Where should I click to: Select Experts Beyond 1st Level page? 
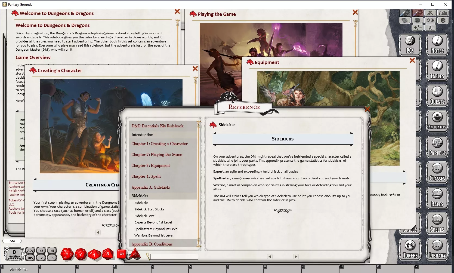click(x=153, y=222)
